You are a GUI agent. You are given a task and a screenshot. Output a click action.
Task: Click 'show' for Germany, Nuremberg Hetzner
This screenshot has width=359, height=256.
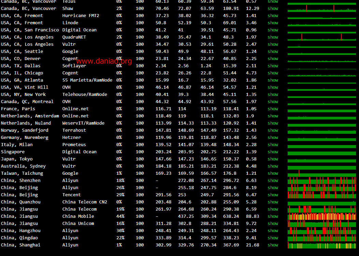tap(273, 138)
